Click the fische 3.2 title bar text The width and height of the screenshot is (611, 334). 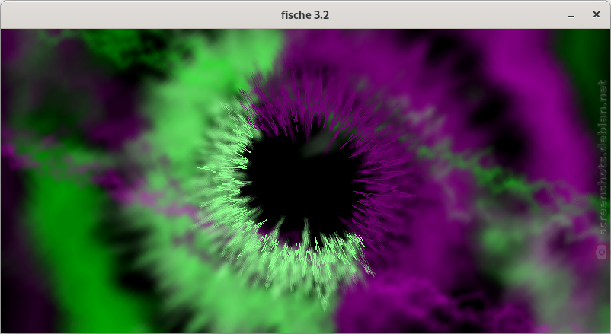(x=305, y=15)
